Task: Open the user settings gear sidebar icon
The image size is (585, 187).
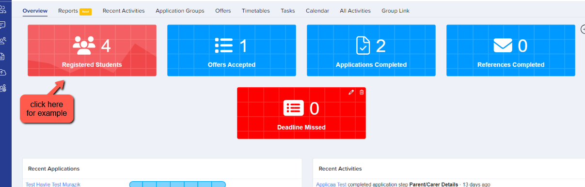Action: 3,88
